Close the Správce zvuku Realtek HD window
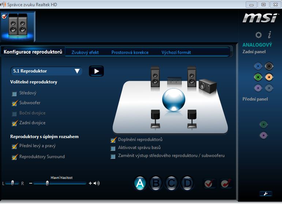 click(275, 5)
